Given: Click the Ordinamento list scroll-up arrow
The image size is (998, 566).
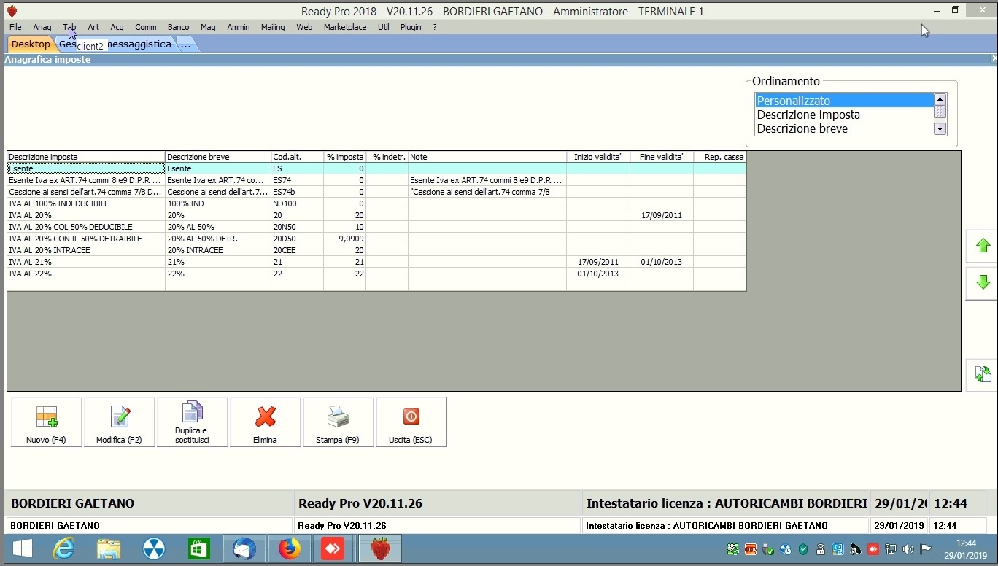Looking at the screenshot, I should [x=940, y=100].
